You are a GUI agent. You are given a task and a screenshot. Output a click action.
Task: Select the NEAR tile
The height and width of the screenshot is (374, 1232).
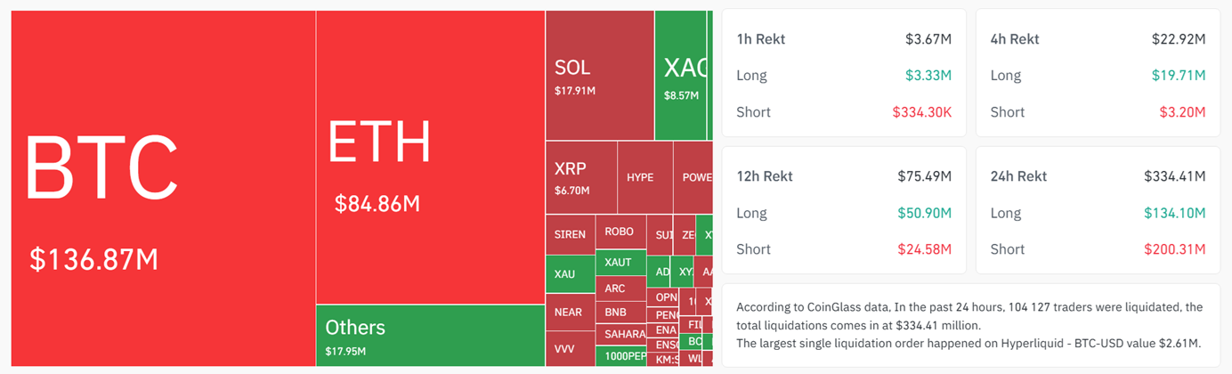point(570,313)
